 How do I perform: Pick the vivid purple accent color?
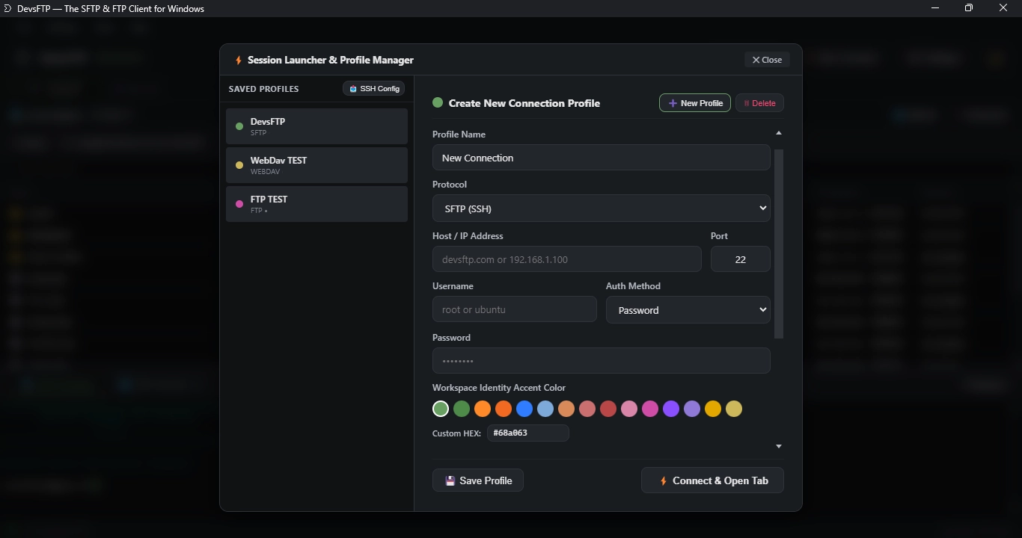[671, 409]
